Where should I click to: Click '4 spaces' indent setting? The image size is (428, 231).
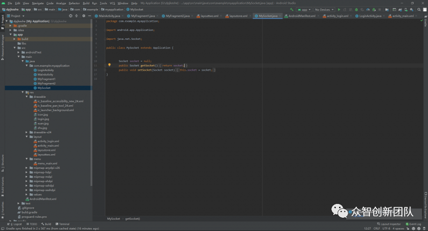pyautogui.click(x=398, y=229)
